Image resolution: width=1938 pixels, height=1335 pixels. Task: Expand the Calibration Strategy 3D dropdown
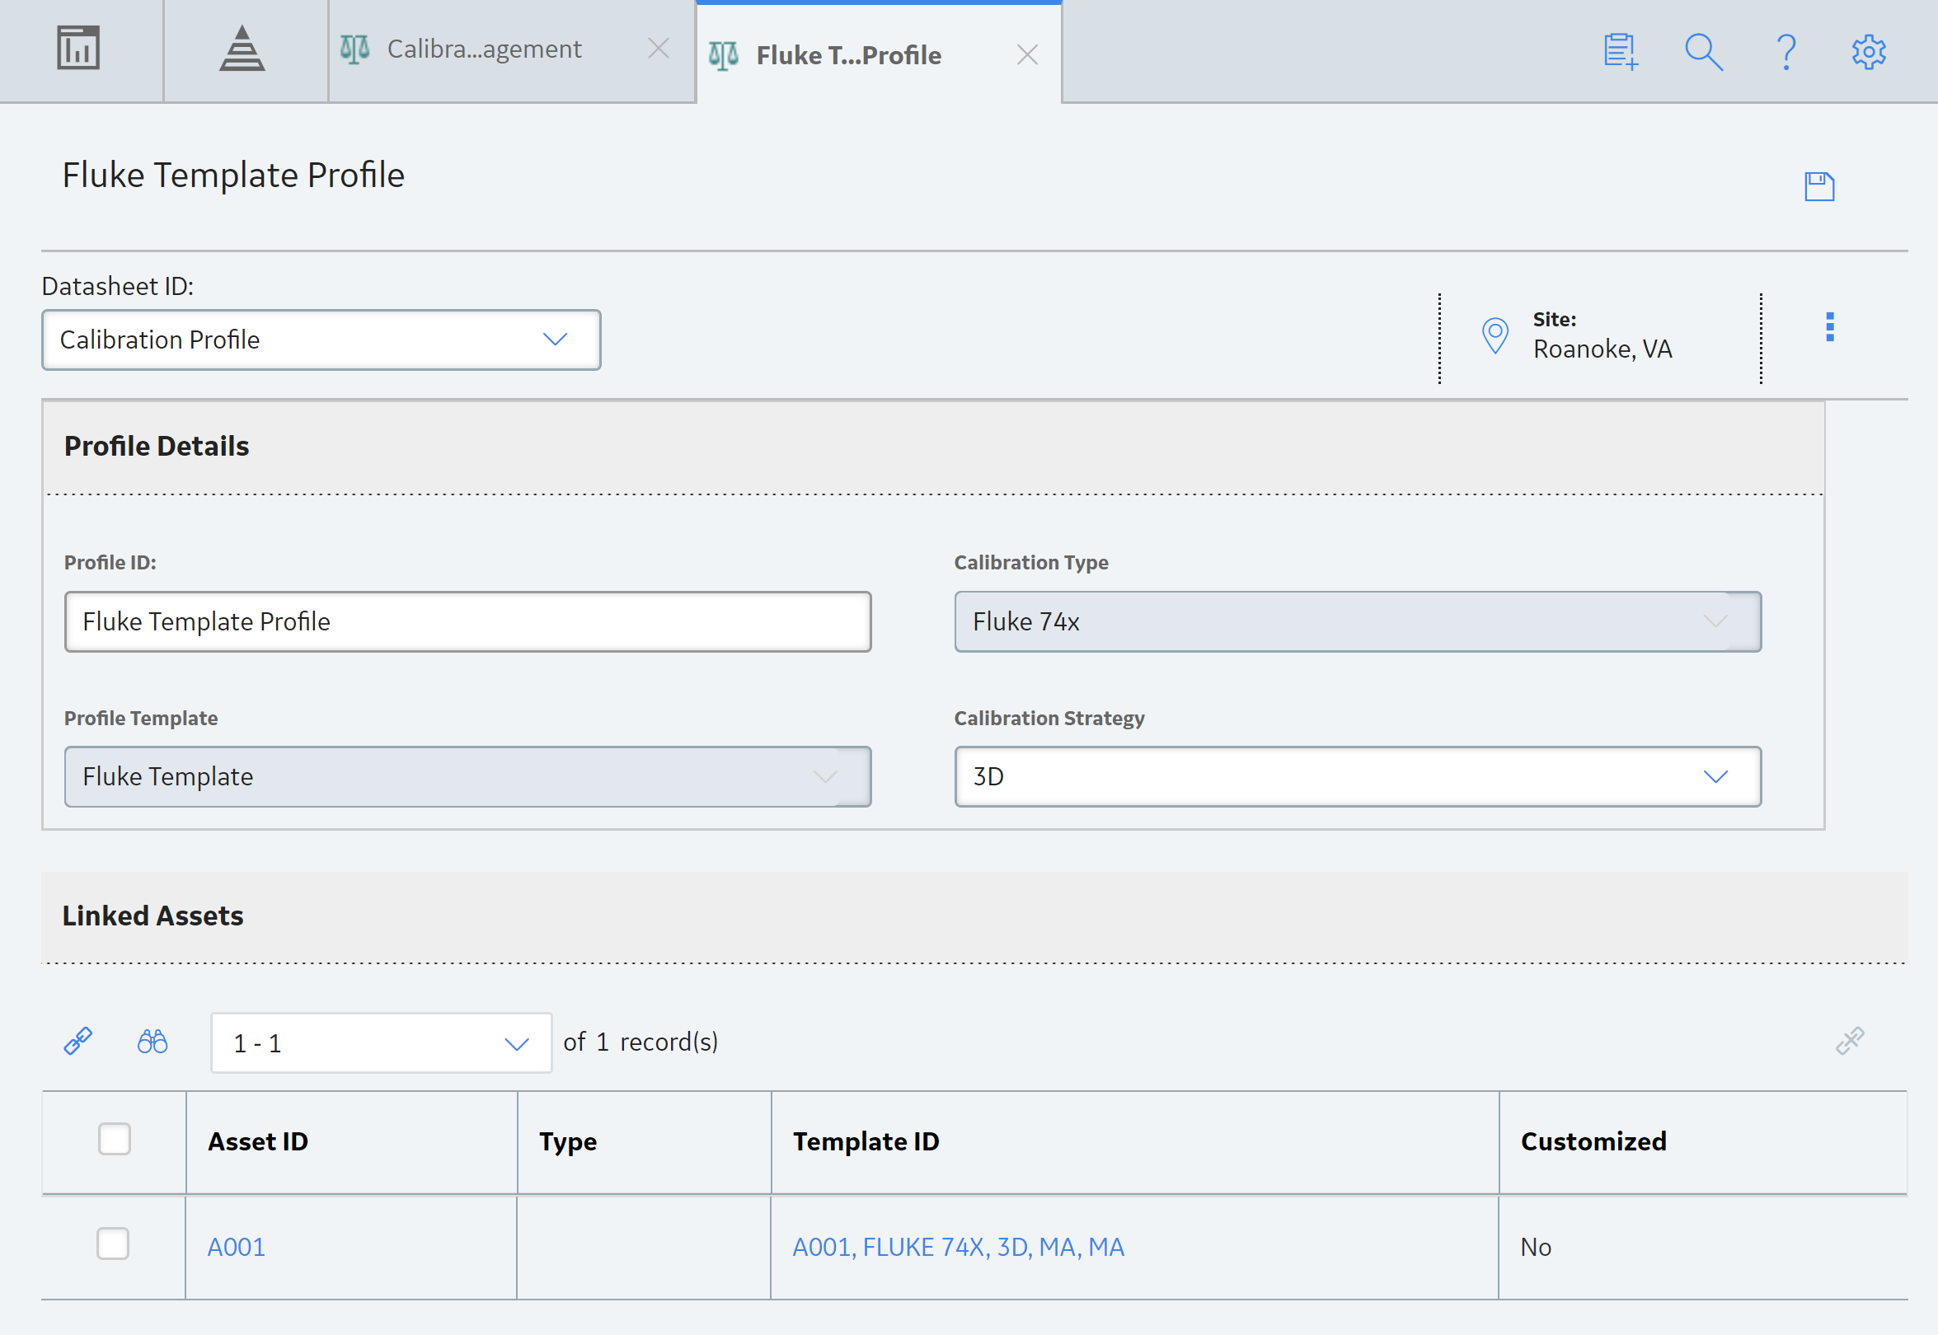coord(1358,776)
